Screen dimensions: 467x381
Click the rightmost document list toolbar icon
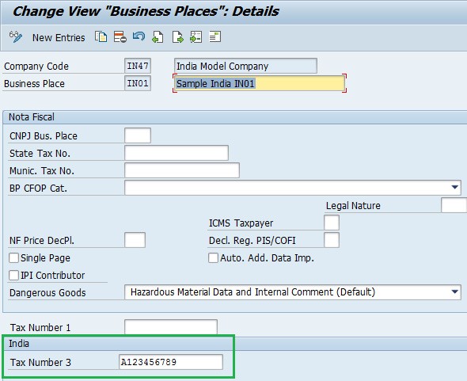coord(215,36)
